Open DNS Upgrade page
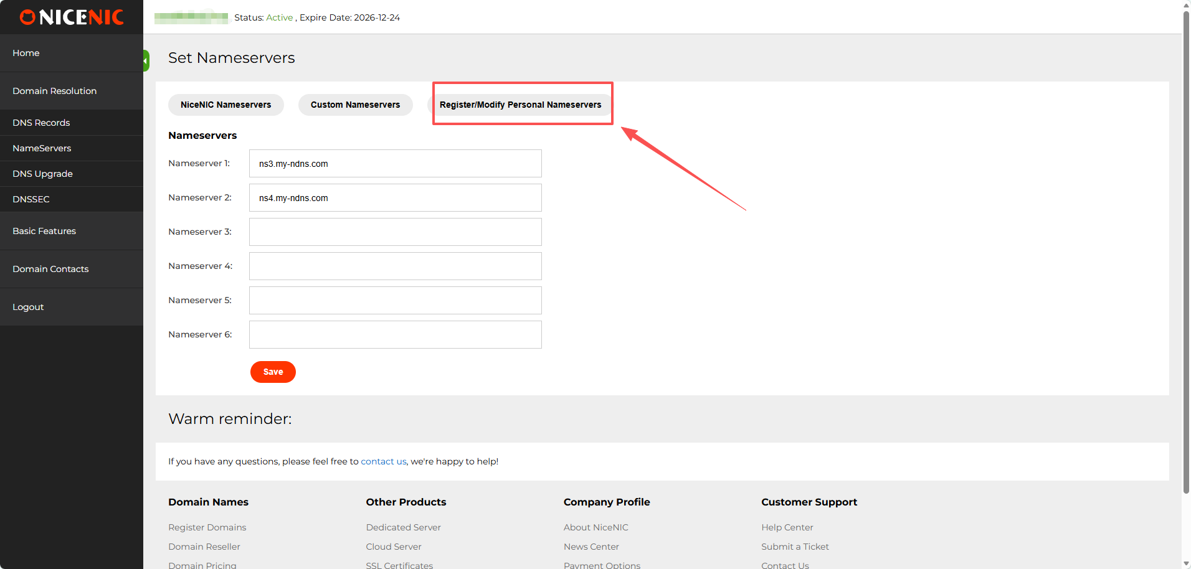The height and width of the screenshot is (569, 1191). pos(42,174)
